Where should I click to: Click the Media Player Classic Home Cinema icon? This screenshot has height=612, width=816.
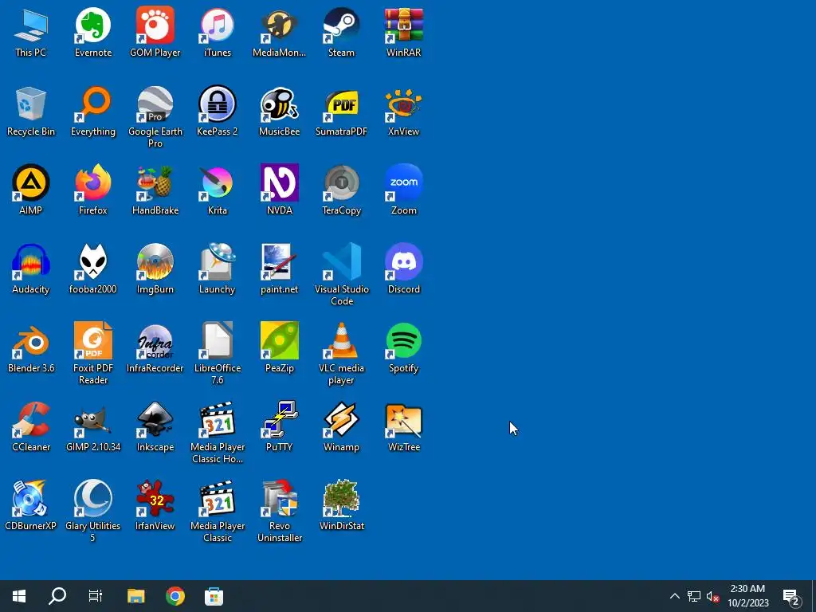[217, 419]
